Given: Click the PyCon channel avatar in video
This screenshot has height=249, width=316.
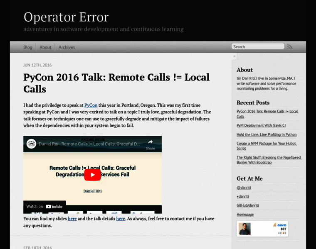Looking at the screenshot, I should (x=32, y=144).
